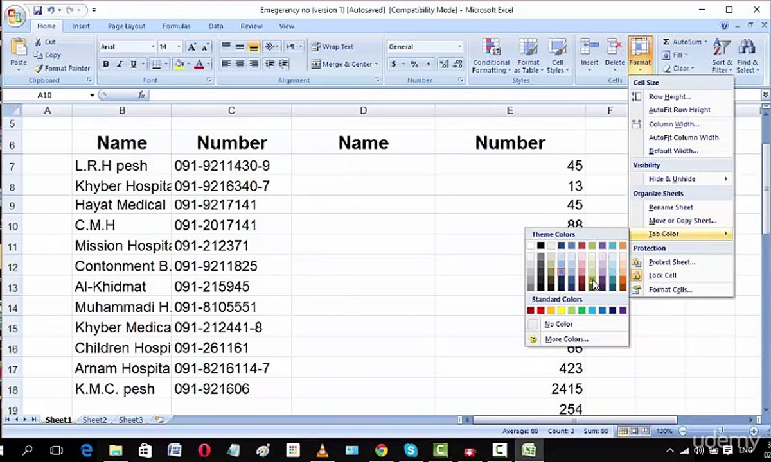Open the Clear dropdown in Editing group
This screenshot has height=462, width=771.
pos(678,68)
